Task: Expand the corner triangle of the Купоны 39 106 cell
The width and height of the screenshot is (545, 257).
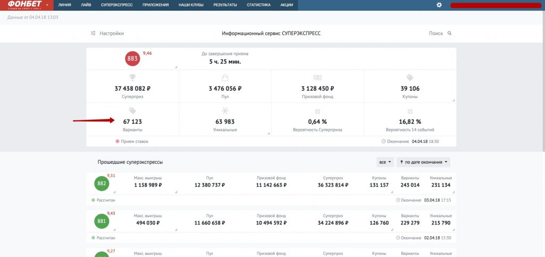Action: pyautogui.click(x=453, y=100)
